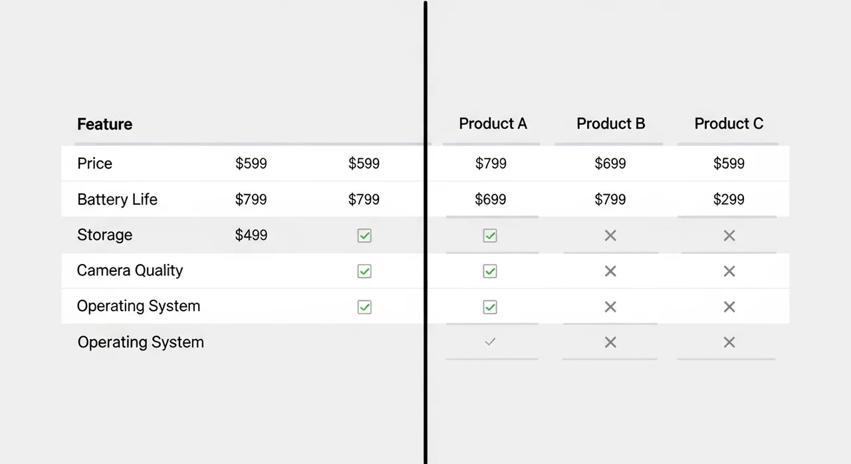Click the X mark for Product B Storage
Viewport: 851px width, 464px height.
pos(610,235)
